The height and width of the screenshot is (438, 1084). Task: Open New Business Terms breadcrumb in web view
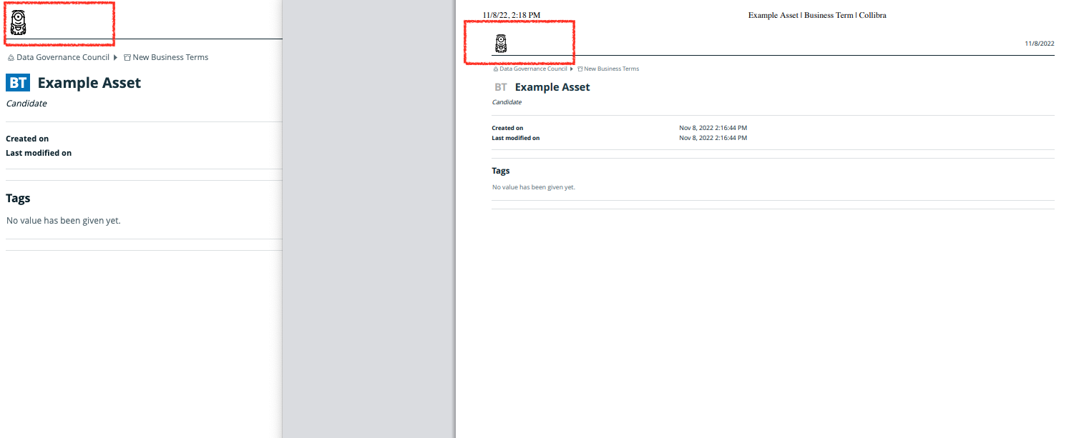[x=170, y=57]
